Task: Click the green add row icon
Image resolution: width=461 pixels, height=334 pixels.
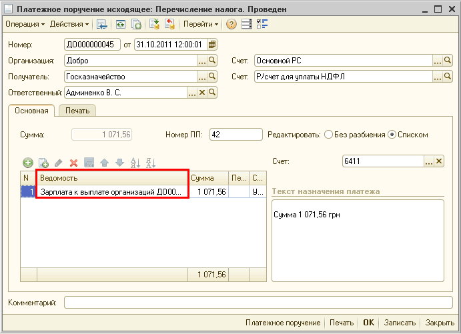Action: [28, 163]
